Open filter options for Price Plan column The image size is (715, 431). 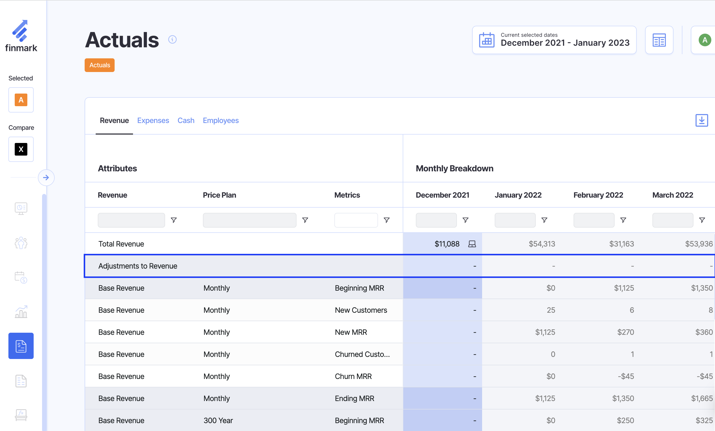pyautogui.click(x=305, y=220)
